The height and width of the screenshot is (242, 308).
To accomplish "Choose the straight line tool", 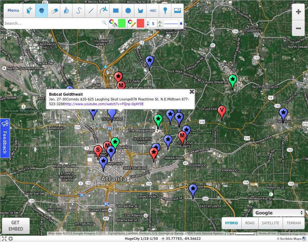I will pyautogui.click(x=91, y=10).
